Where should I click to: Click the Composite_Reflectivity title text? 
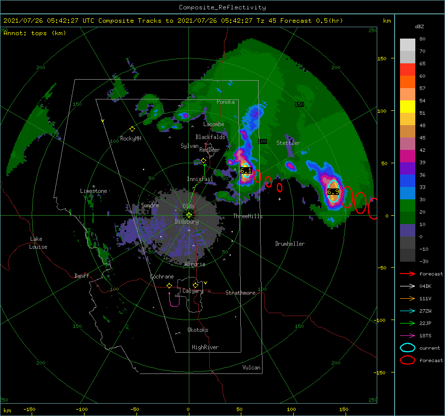[222, 7]
